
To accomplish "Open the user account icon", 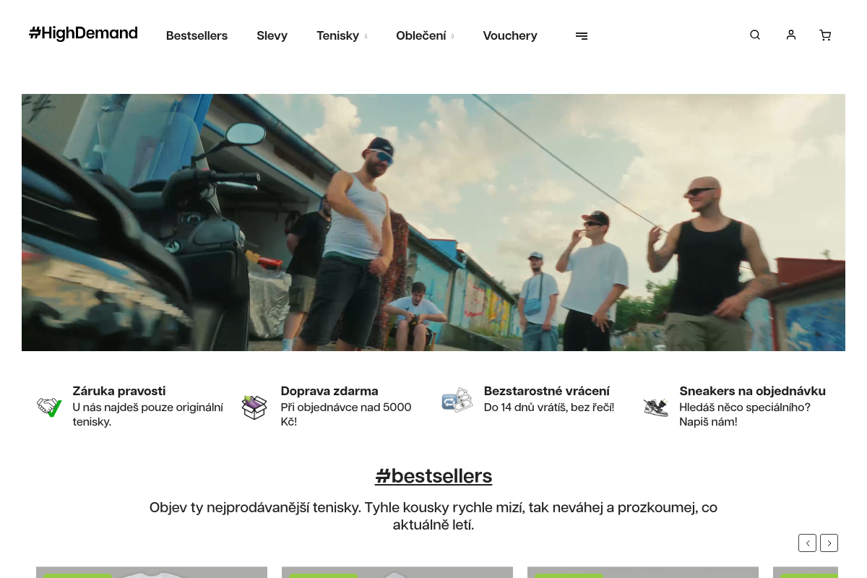I will point(791,35).
